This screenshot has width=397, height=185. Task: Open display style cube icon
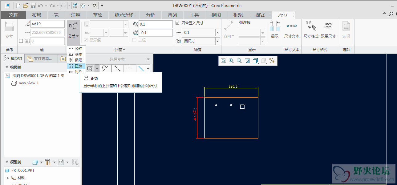pyautogui.click(x=255, y=61)
